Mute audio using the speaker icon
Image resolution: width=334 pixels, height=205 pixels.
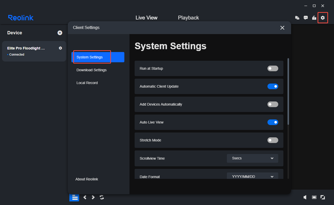click(305, 197)
